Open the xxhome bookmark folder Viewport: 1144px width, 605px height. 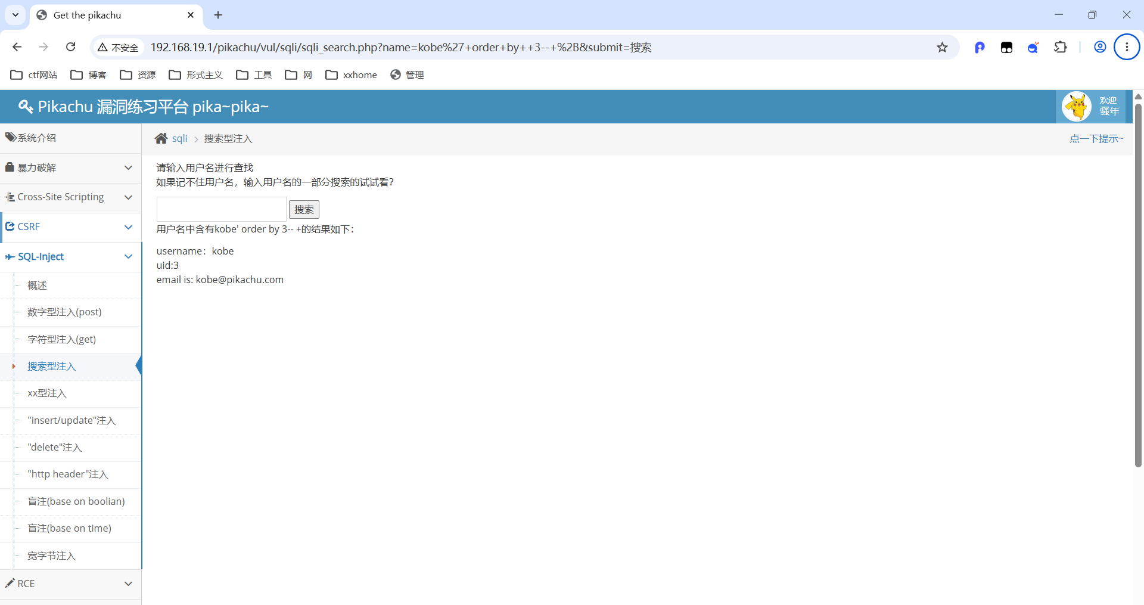click(351, 75)
